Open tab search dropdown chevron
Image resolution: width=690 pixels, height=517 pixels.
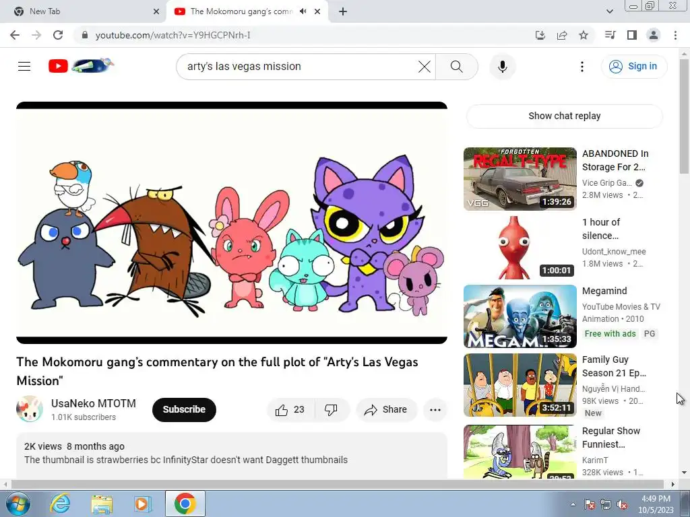click(x=609, y=11)
